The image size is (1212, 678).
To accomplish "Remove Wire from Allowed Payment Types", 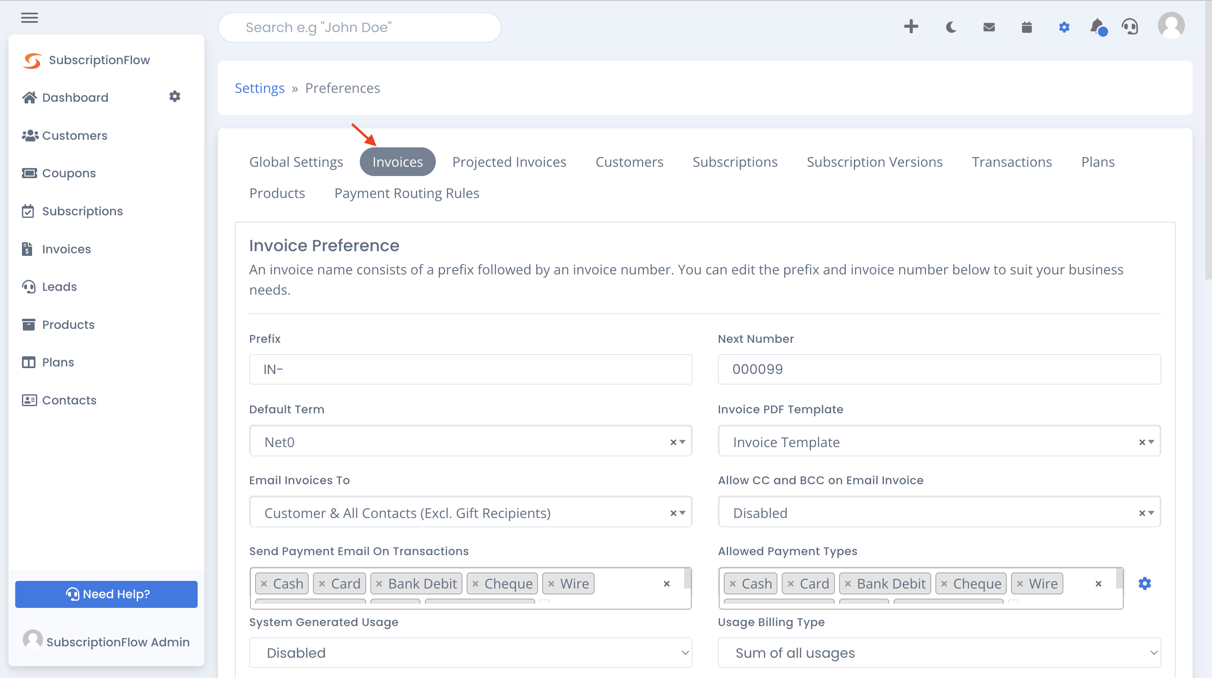I will click(1019, 584).
